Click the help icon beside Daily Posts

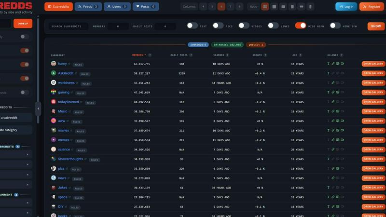pos(191,55)
